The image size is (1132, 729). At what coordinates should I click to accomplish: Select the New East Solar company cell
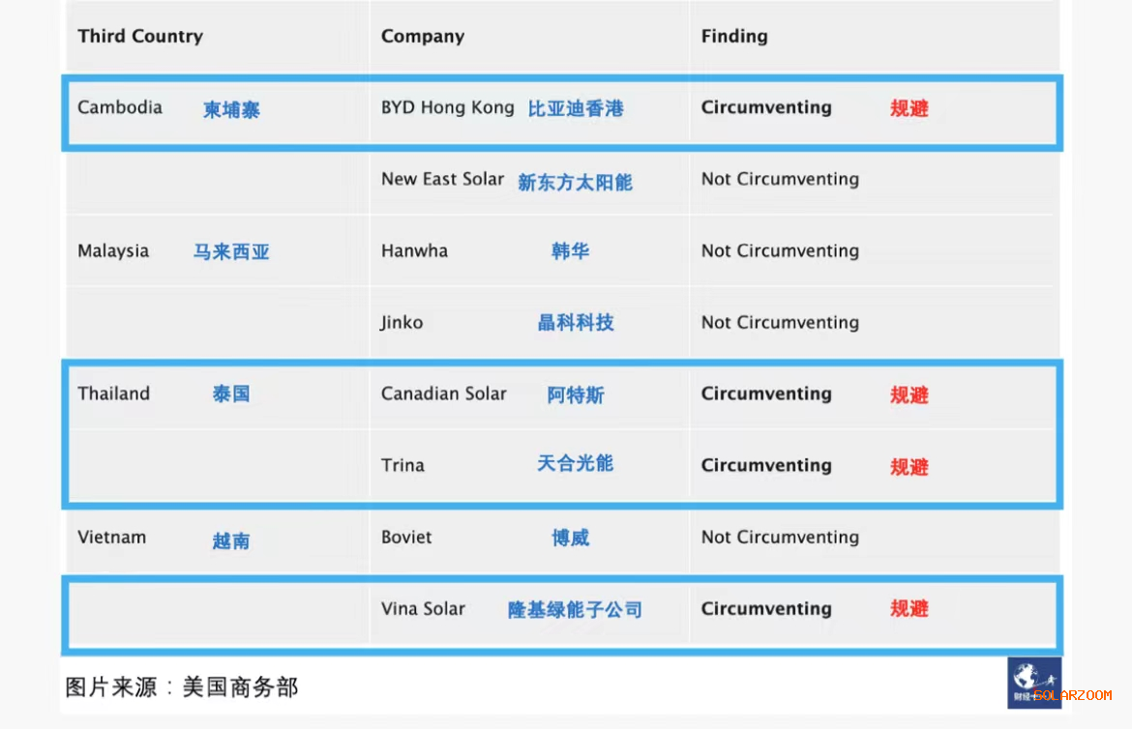pos(442,179)
